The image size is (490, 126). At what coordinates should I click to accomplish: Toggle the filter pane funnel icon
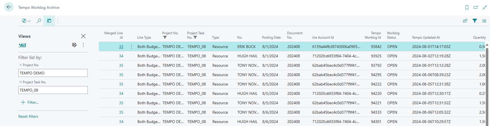[475, 21]
